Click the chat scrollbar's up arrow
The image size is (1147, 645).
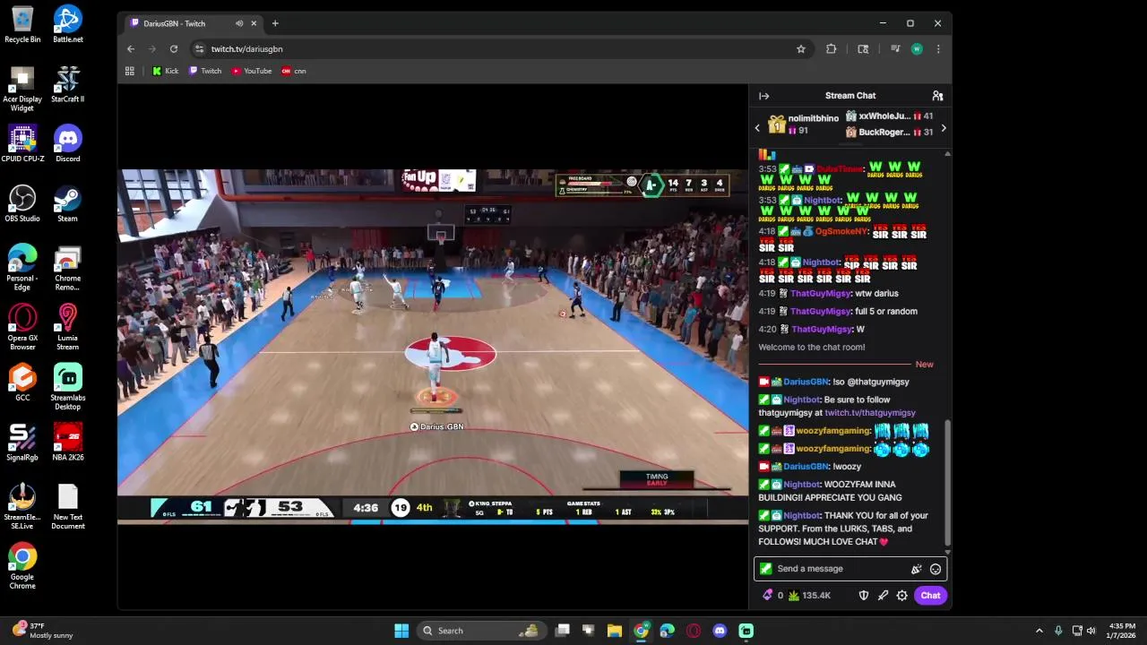click(947, 154)
